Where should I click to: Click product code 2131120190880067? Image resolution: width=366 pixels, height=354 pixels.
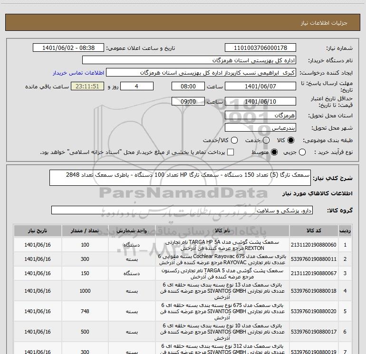(314, 273)
